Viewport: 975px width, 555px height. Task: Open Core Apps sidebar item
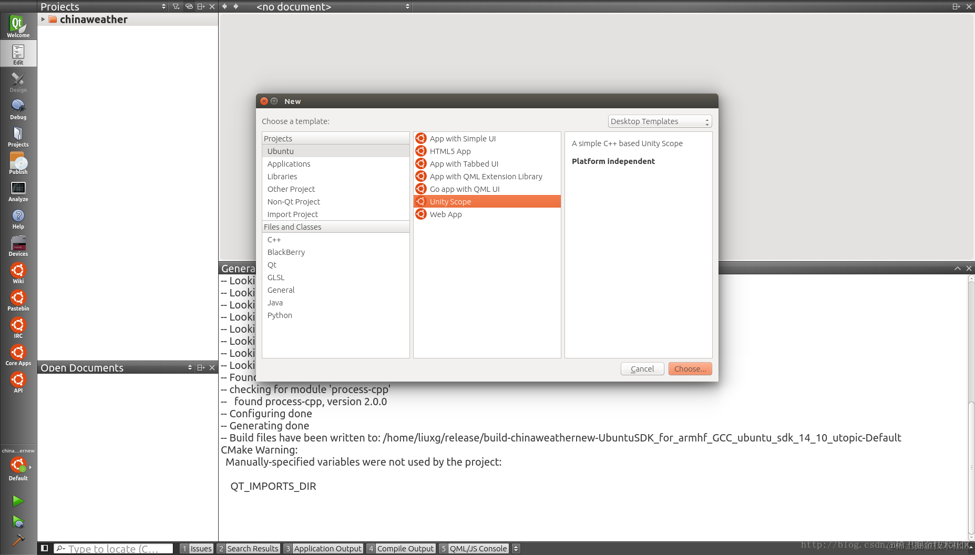pyautogui.click(x=18, y=354)
